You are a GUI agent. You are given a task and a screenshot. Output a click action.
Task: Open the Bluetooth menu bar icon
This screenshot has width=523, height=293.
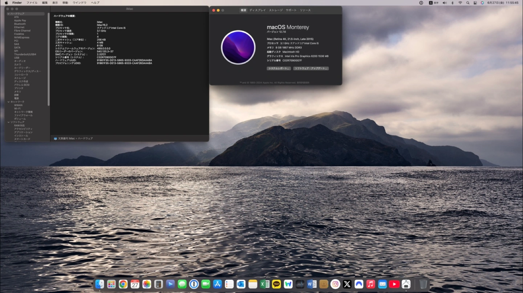[x=453, y=3]
